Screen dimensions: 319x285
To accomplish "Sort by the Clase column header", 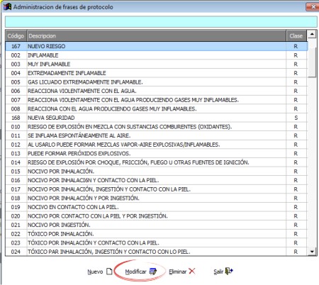I will (296, 36).
